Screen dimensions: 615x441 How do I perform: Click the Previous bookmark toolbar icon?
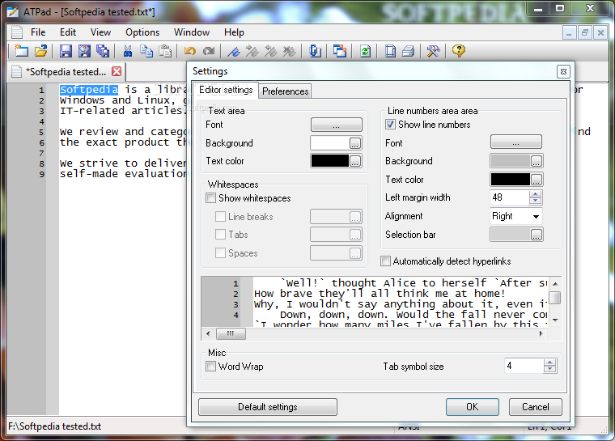(270, 51)
